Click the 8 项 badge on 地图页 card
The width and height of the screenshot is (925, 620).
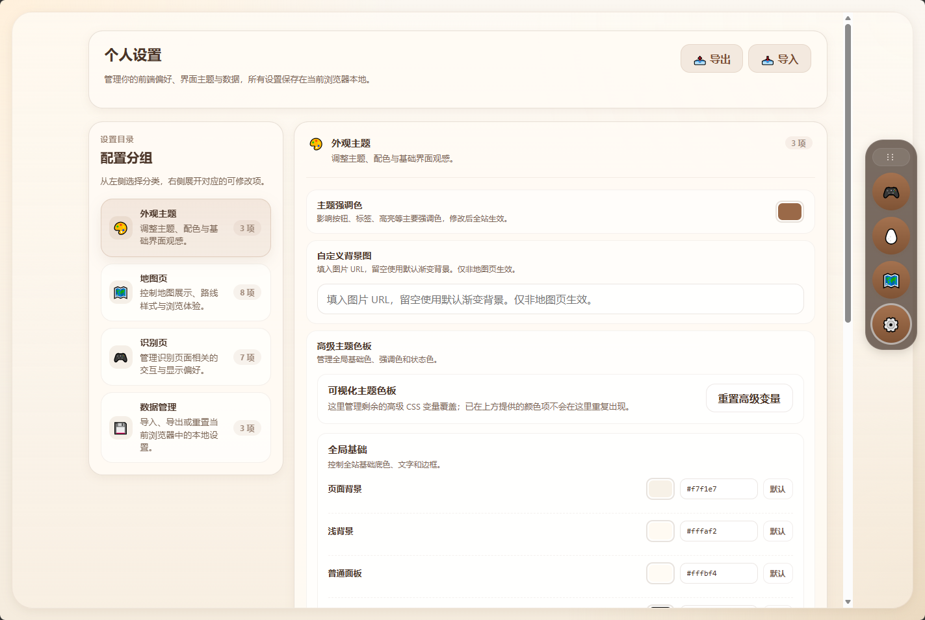(247, 293)
